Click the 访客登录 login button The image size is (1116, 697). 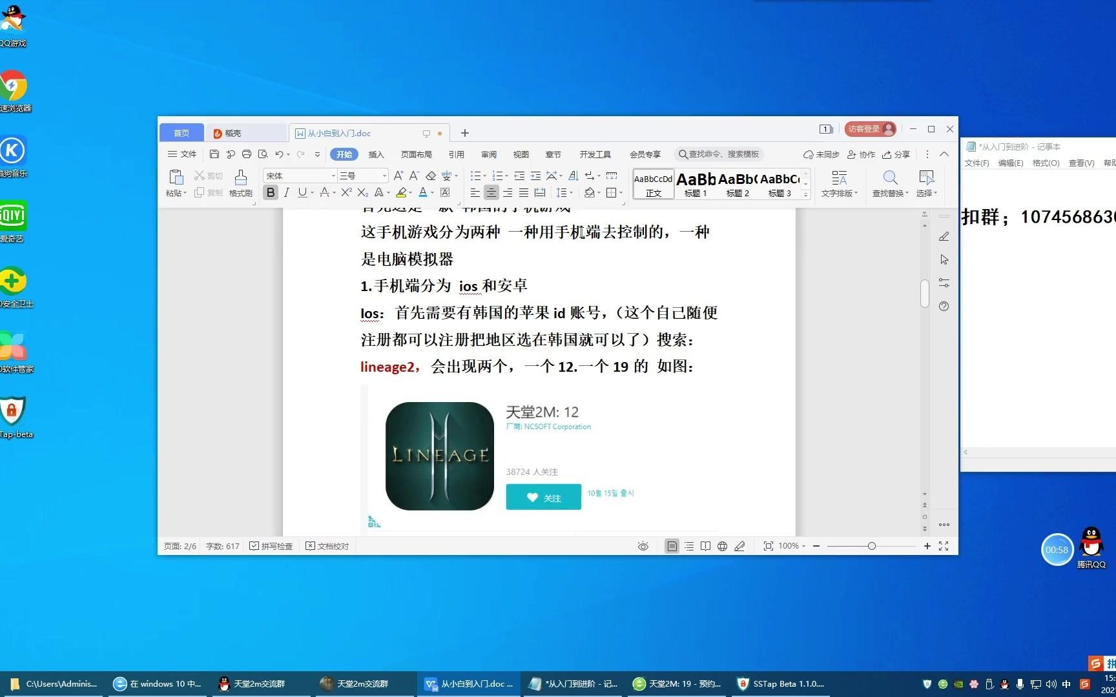[x=870, y=129]
